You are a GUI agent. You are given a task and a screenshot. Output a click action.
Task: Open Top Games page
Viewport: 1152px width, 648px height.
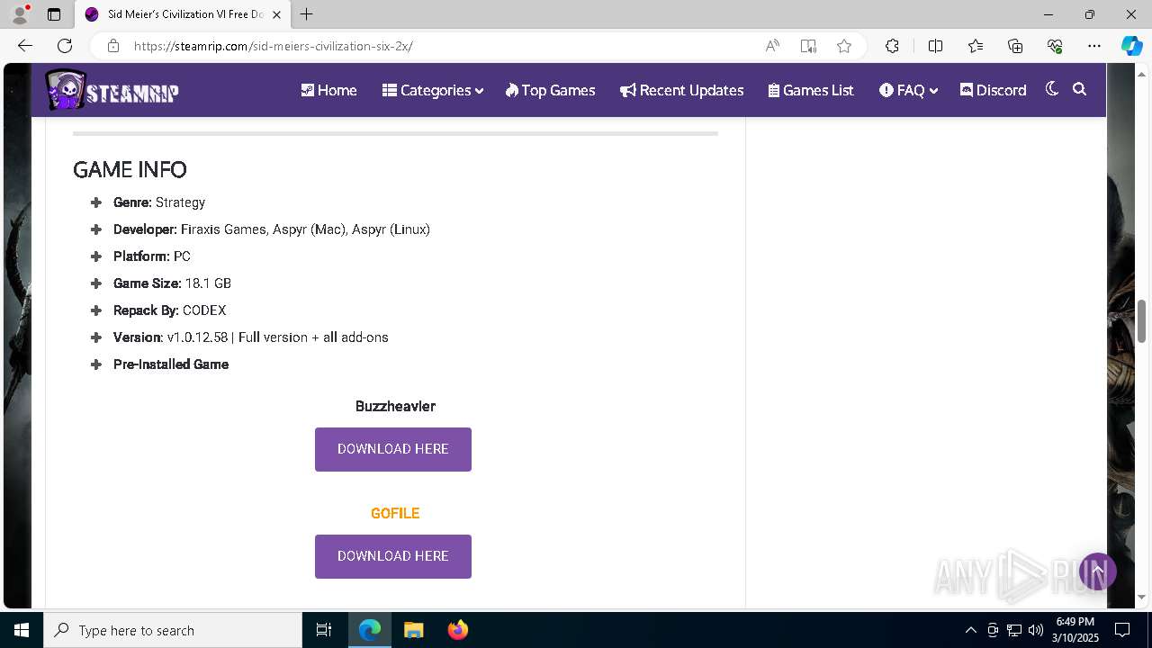550,90
